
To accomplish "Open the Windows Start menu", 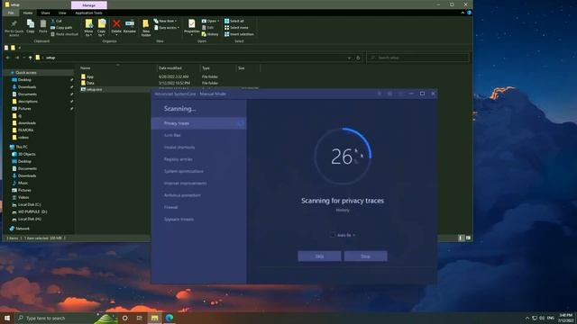I will [x=7, y=318].
